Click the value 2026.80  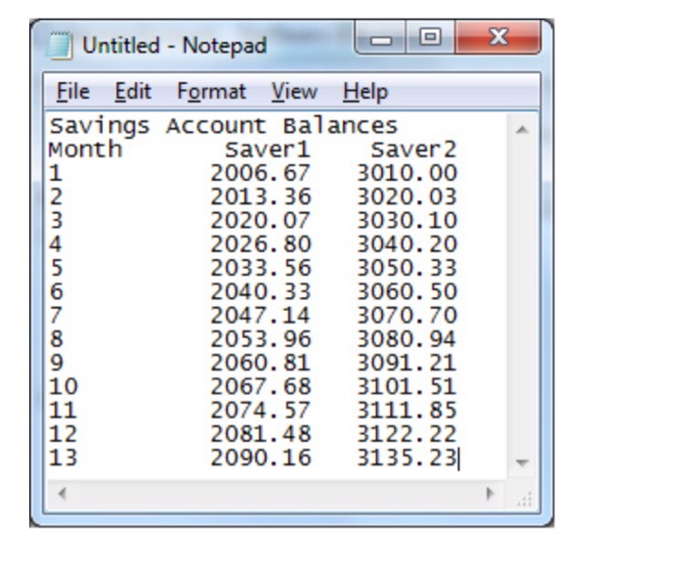coord(261,244)
